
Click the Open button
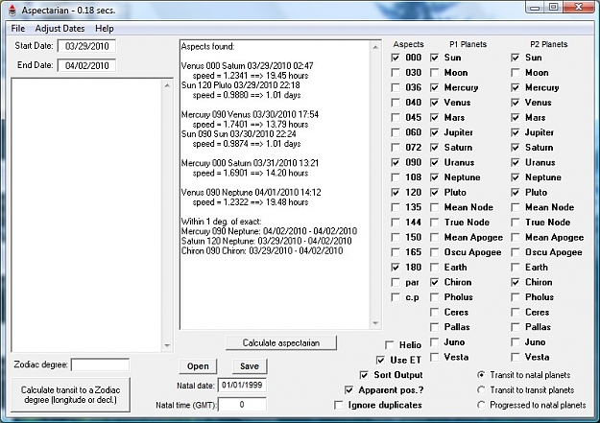pos(198,366)
